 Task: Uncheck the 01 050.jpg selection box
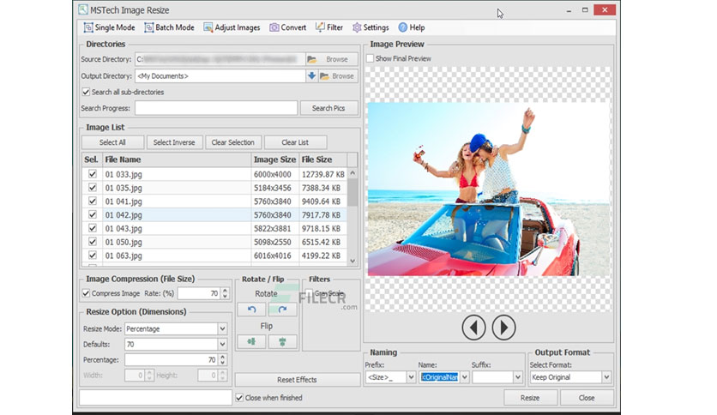(93, 241)
